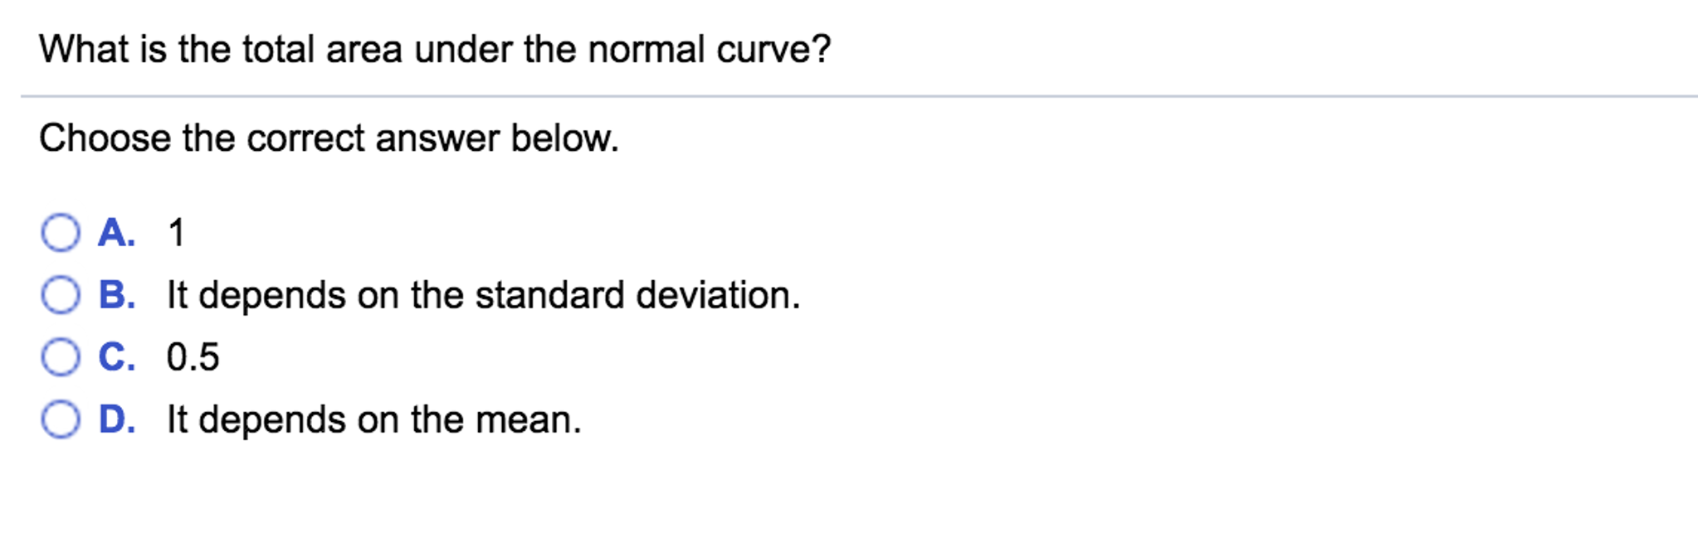Click the blue letter B

[x=116, y=295]
